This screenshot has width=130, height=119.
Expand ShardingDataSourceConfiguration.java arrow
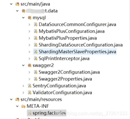(29, 45)
